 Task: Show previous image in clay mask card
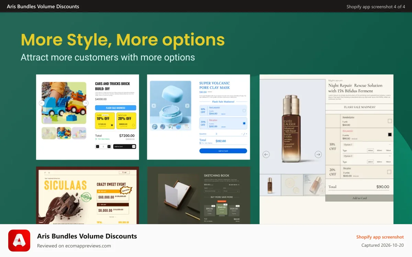pos(154,106)
